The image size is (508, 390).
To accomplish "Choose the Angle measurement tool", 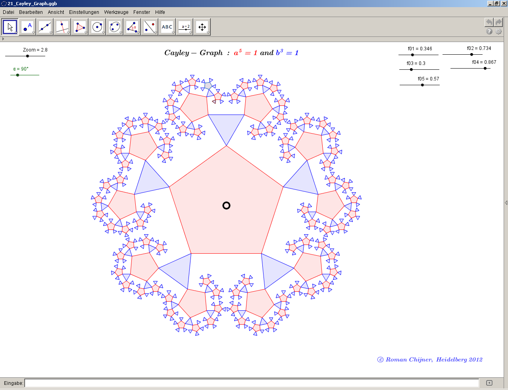I will coord(132,27).
